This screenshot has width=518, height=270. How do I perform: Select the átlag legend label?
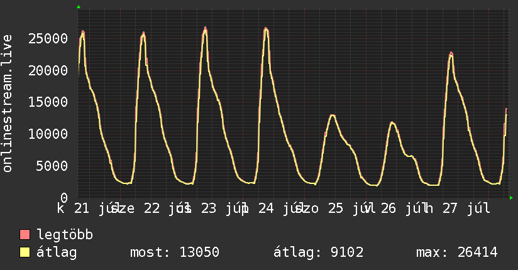coord(57,252)
